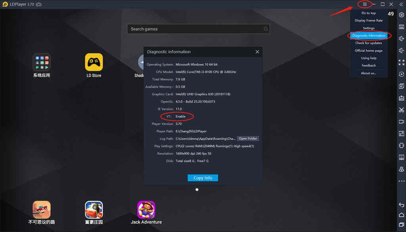This screenshot has width=406, height=232.
Task: Toggle fullscreen mode in sidebar
Action: 401,63
